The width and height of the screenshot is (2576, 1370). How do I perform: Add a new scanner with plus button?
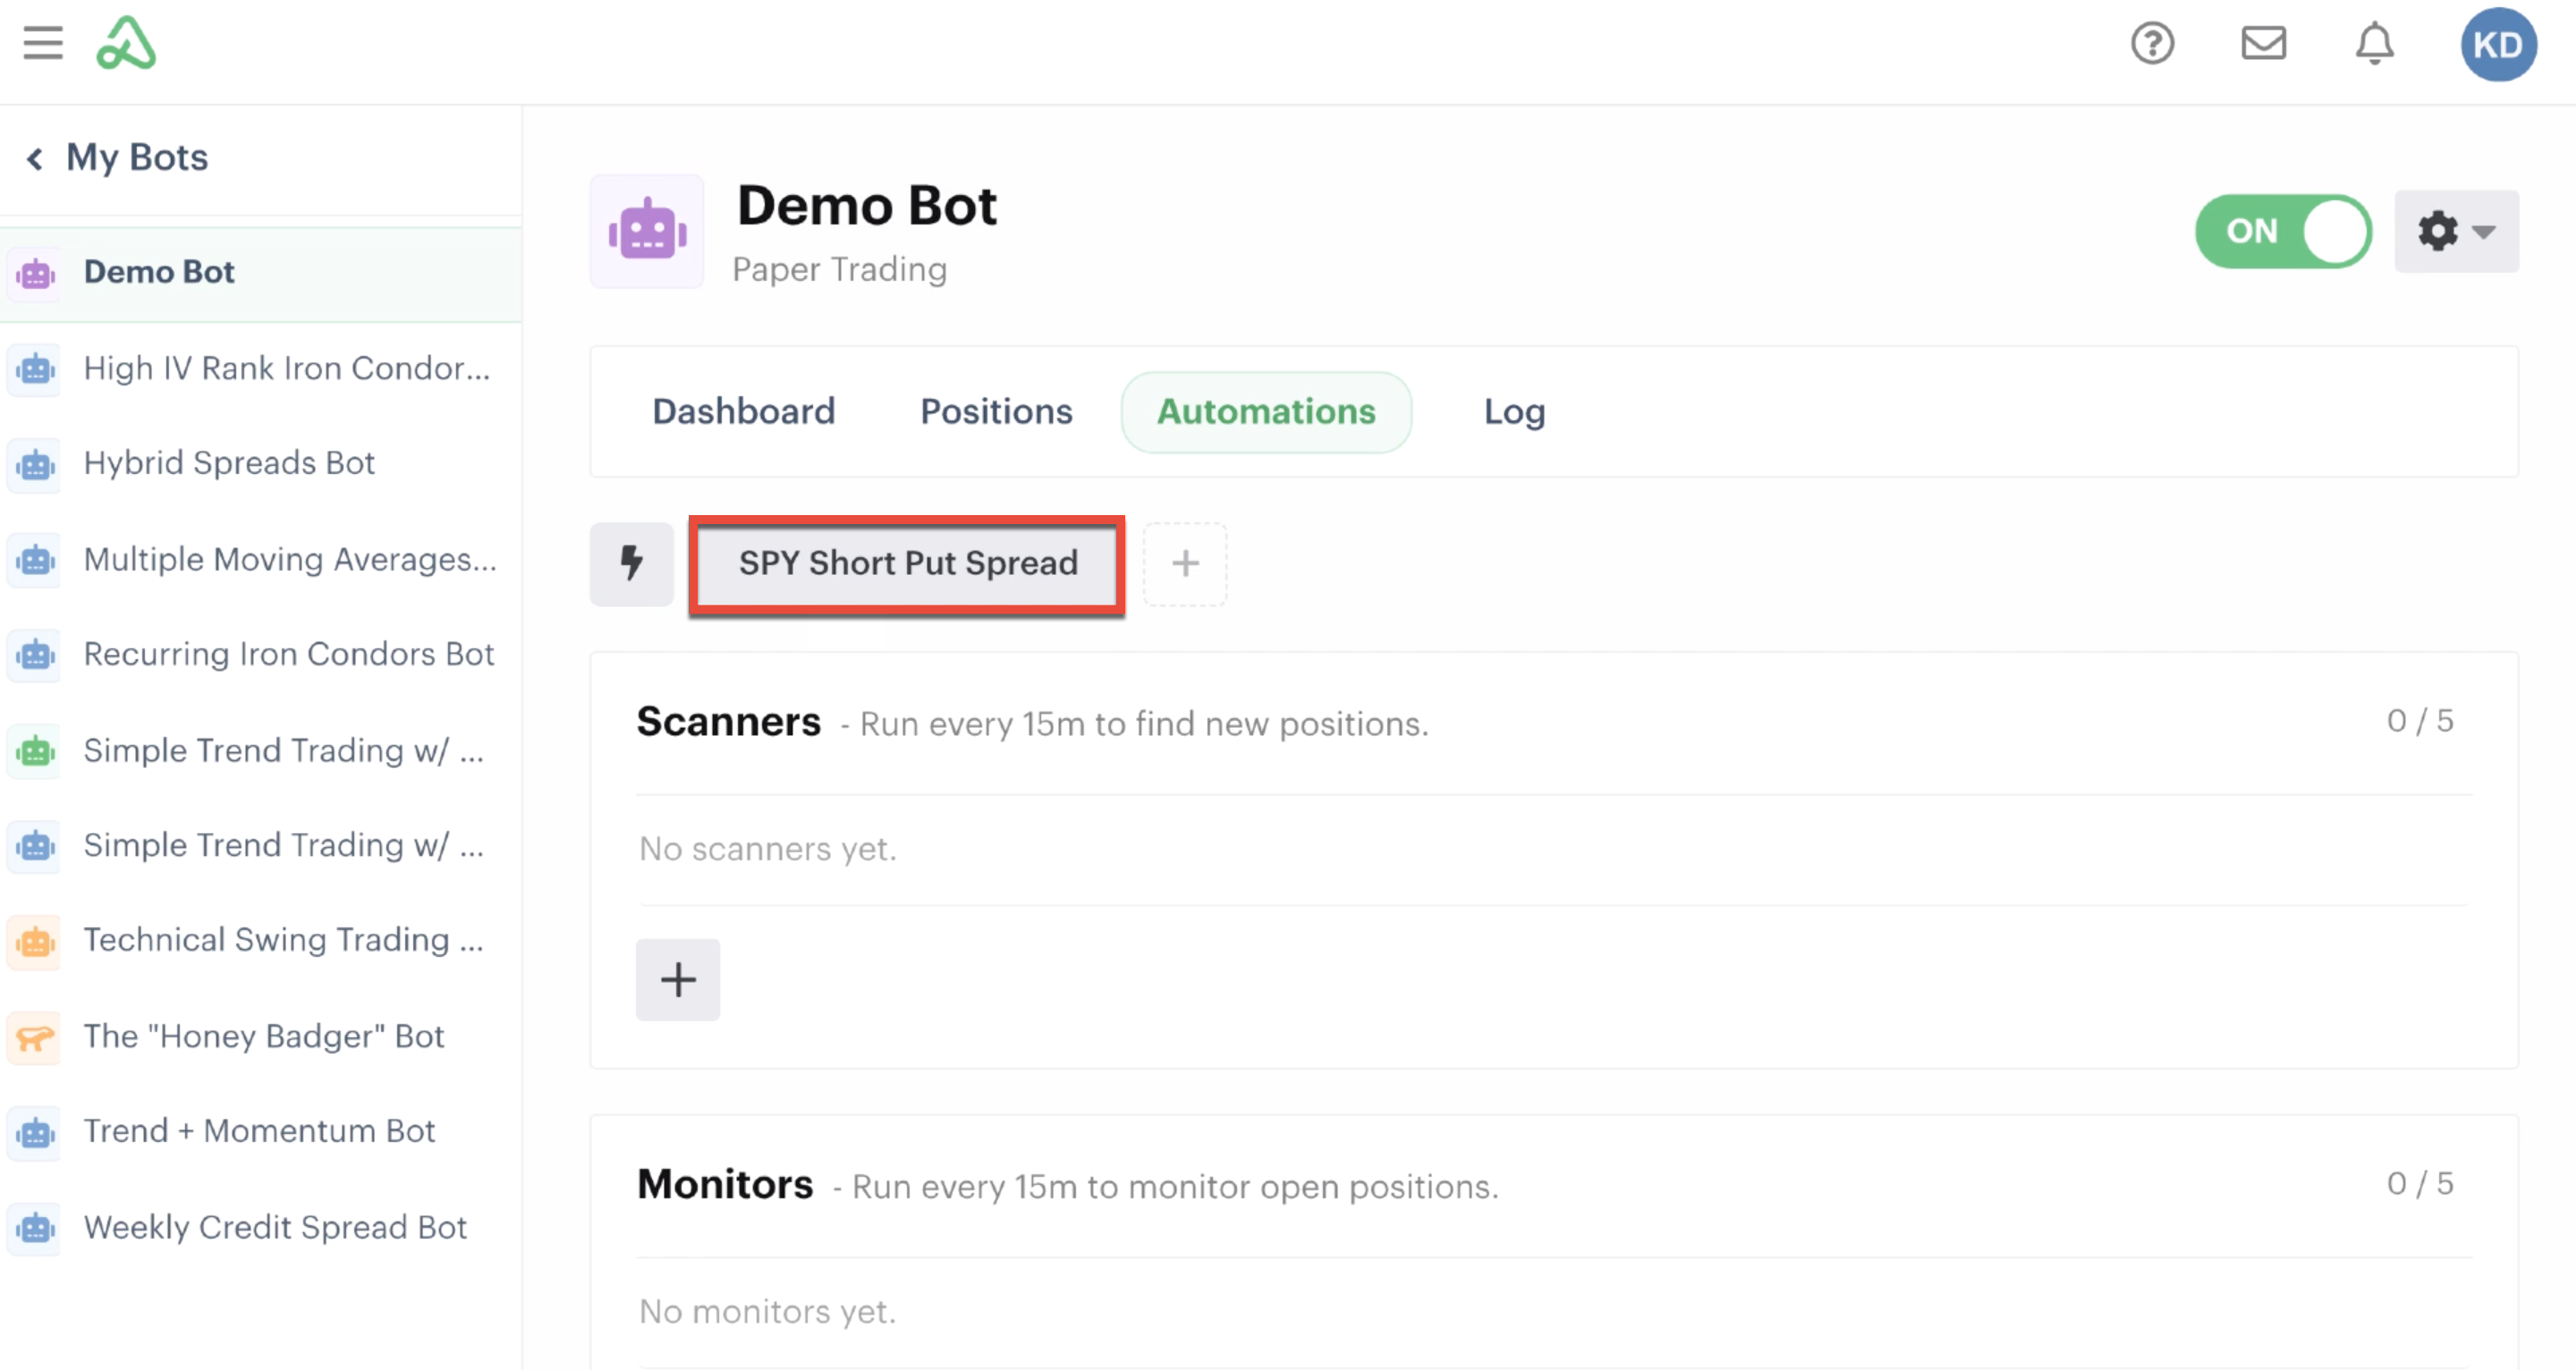[x=678, y=979]
